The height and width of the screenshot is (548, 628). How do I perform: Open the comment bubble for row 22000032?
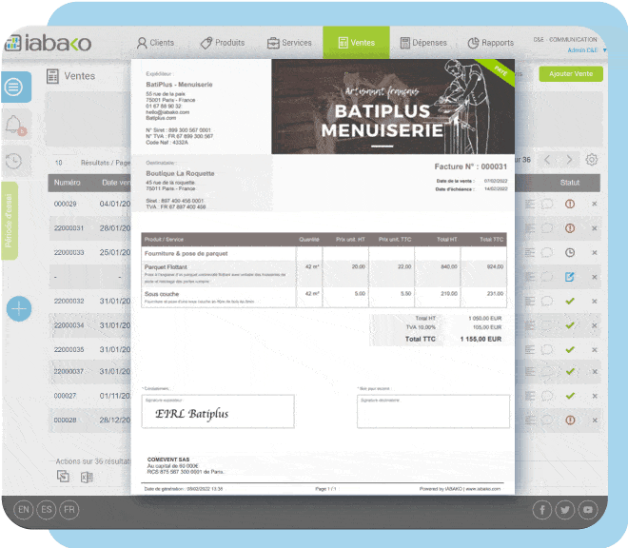pos(547,302)
